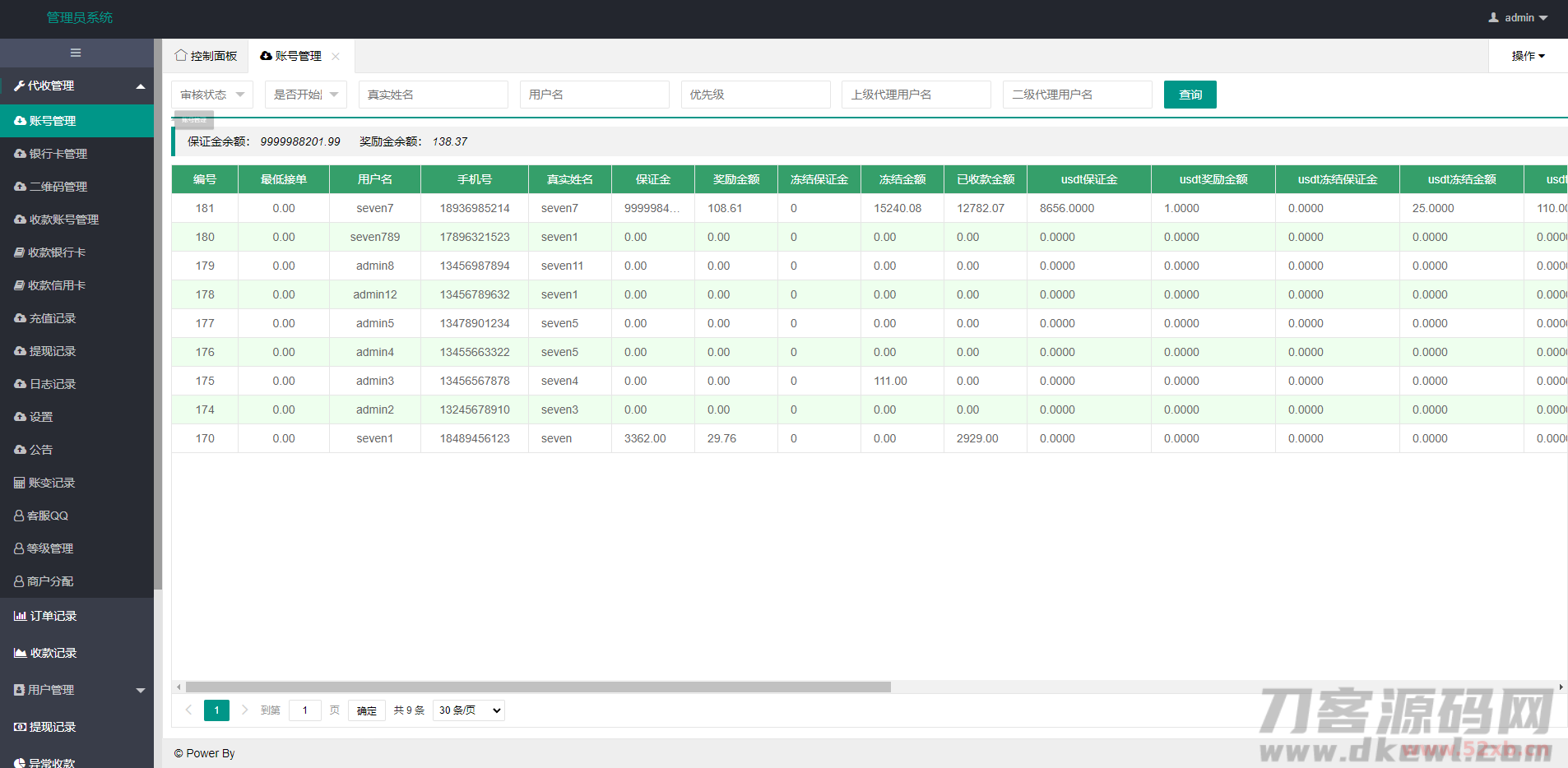Click the home icon on 控制面板 tab

(x=181, y=56)
